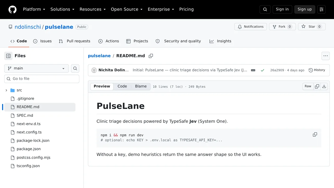
Task: Open the more file actions ellipsis menu
Action: 325,56
